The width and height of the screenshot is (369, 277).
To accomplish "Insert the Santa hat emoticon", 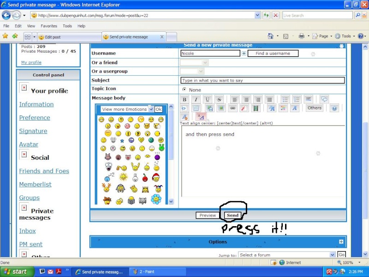I will click(156, 177).
